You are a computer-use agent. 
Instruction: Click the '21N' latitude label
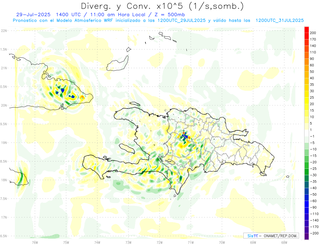pyautogui.click(x=4, y=68)
